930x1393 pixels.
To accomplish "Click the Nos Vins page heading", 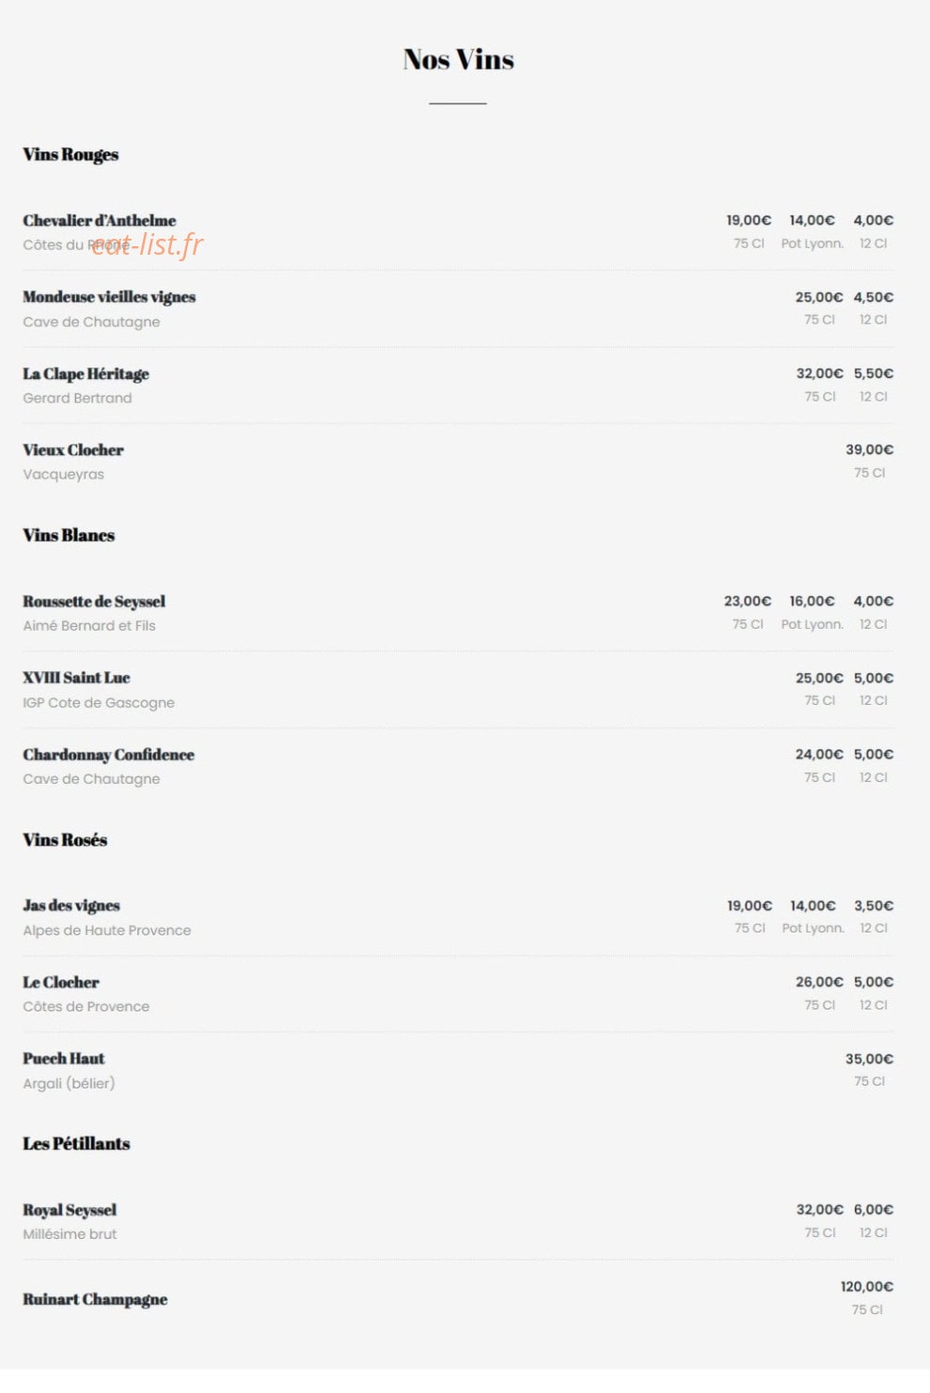I will pyautogui.click(x=458, y=59).
